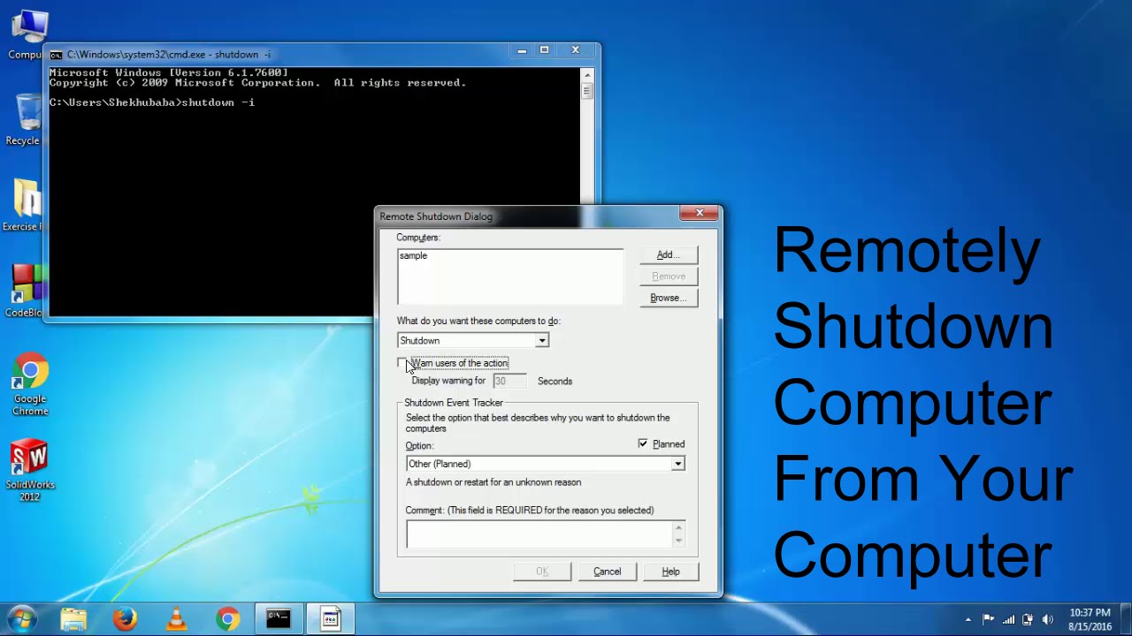Switch to Remote Shutdown taskbar button
Viewport: 1132px width, 636px height.
[x=331, y=619]
